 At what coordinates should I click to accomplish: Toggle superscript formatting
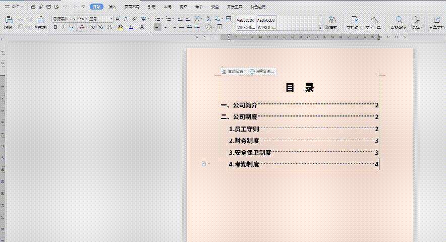tap(92, 27)
